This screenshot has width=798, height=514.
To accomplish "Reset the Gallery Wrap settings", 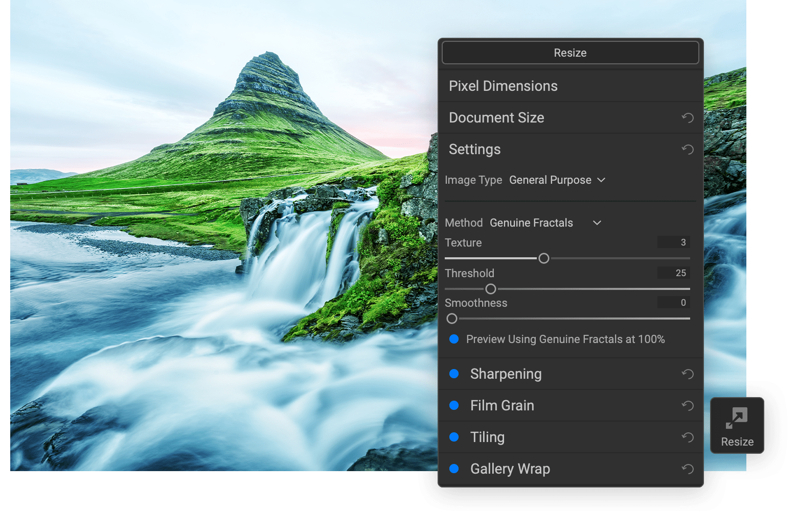I will pos(688,469).
